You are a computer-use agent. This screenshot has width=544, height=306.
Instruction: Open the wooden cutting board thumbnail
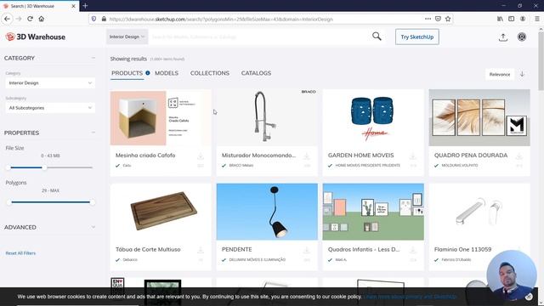(x=161, y=212)
